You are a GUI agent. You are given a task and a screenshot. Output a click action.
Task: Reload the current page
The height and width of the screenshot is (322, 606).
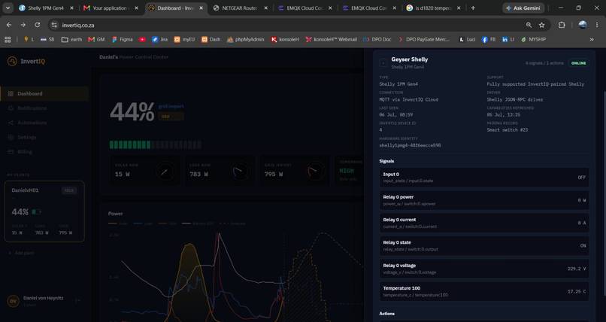click(x=37, y=25)
